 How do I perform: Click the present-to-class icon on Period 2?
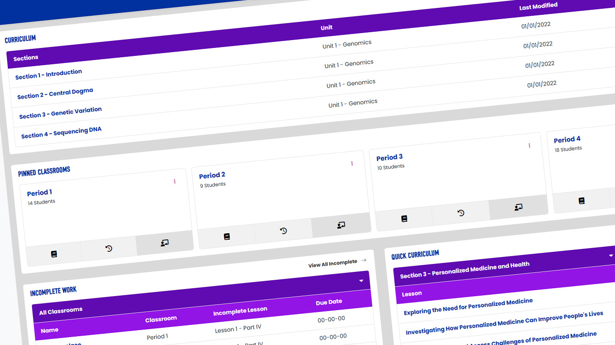pyautogui.click(x=340, y=226)
